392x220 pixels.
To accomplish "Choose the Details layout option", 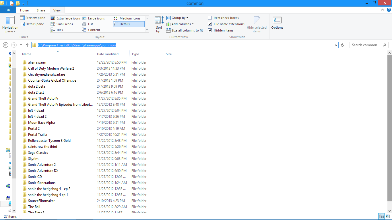I will coord(129,24).
